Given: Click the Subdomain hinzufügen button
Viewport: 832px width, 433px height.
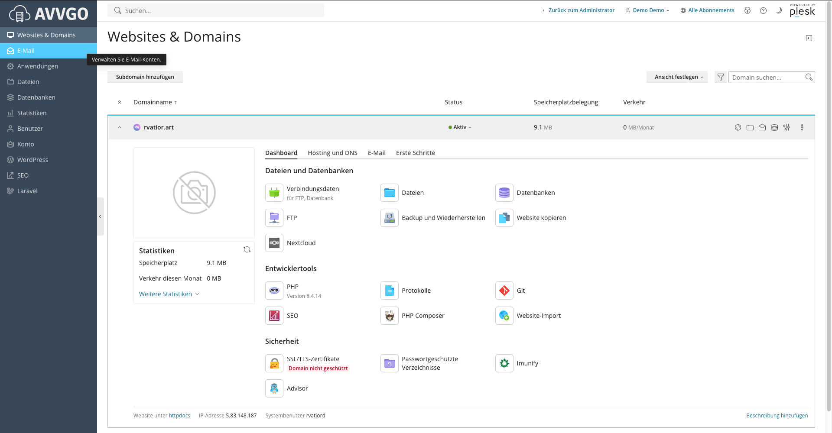Looking at the screenshot, I should pyautogui.click(x=145, y=77).
